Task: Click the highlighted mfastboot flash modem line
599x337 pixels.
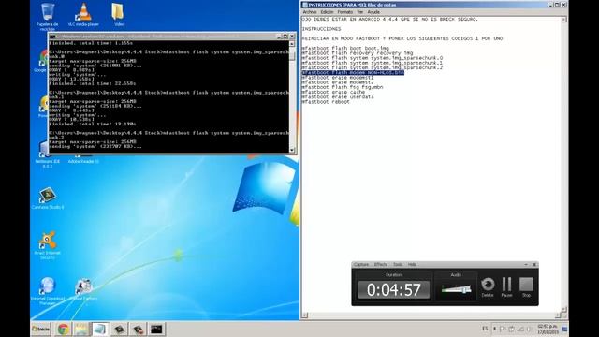Action: (x=353, y=73)
